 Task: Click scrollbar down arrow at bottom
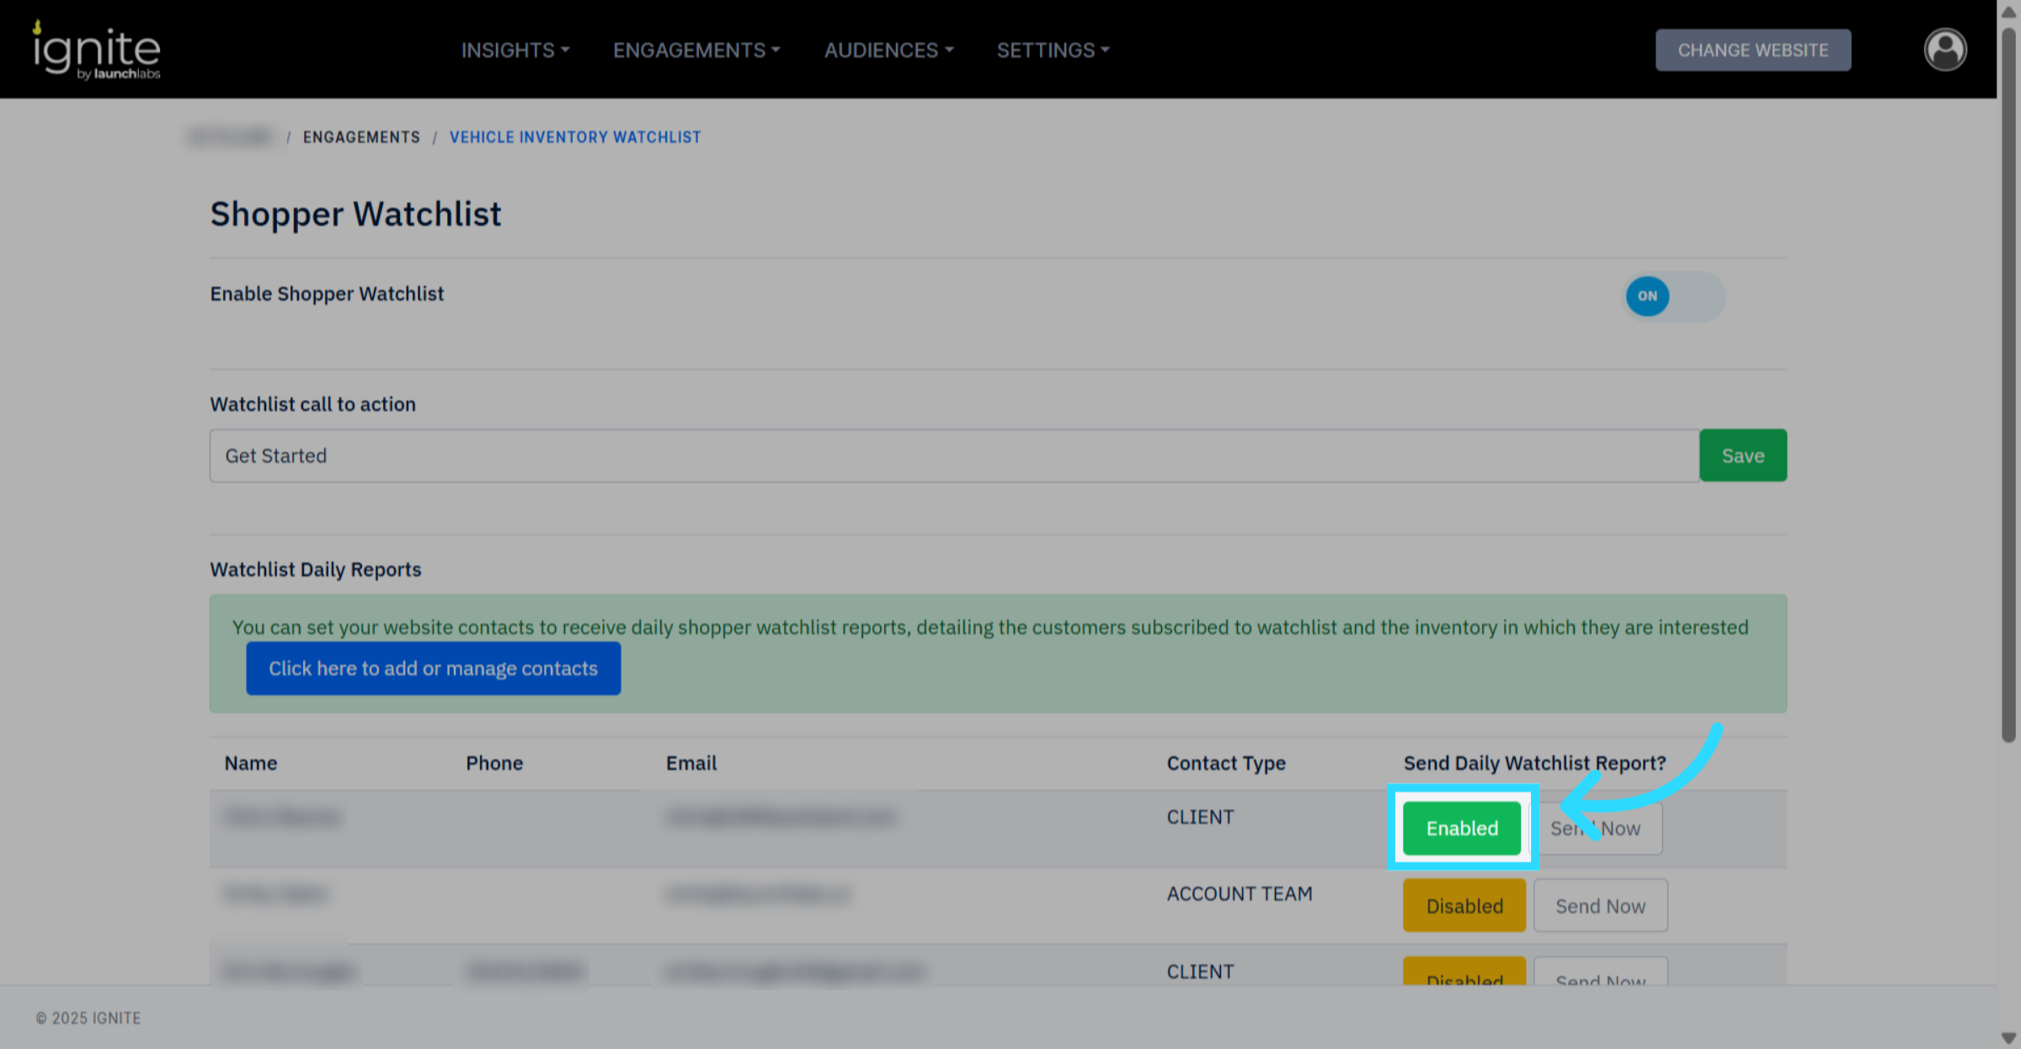(x=2008, y=1038)
